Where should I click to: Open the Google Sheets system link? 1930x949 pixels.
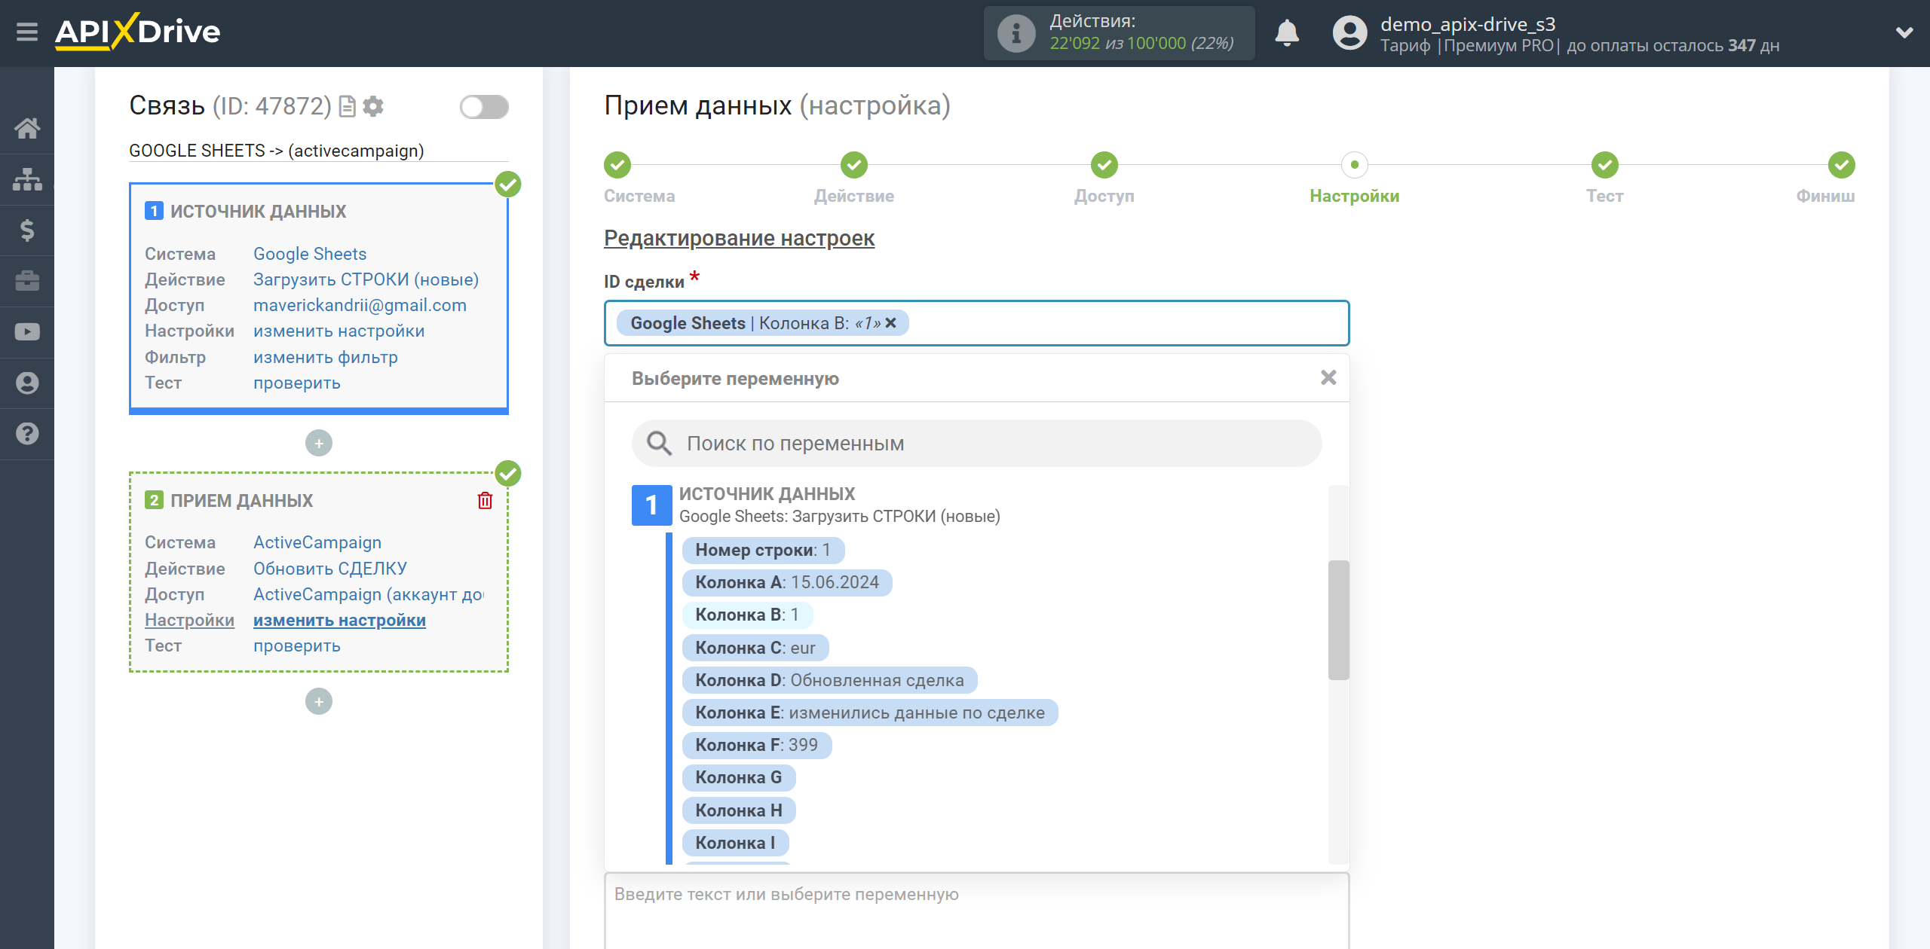(310, 254)
